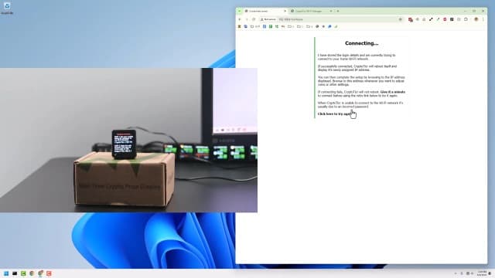Go forward to the next page
The width and height of the screenshot is (495, 278).
247,19
